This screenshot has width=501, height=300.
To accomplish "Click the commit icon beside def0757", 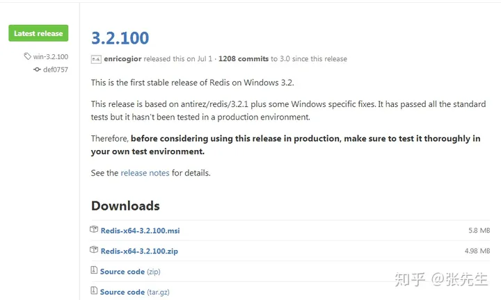I will tap(37, 69).
